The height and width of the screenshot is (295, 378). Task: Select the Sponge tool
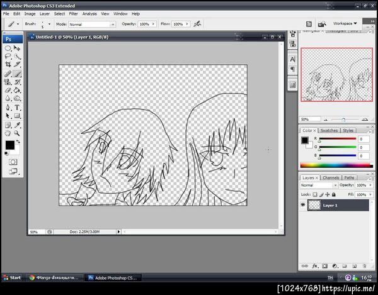(17, 98)
